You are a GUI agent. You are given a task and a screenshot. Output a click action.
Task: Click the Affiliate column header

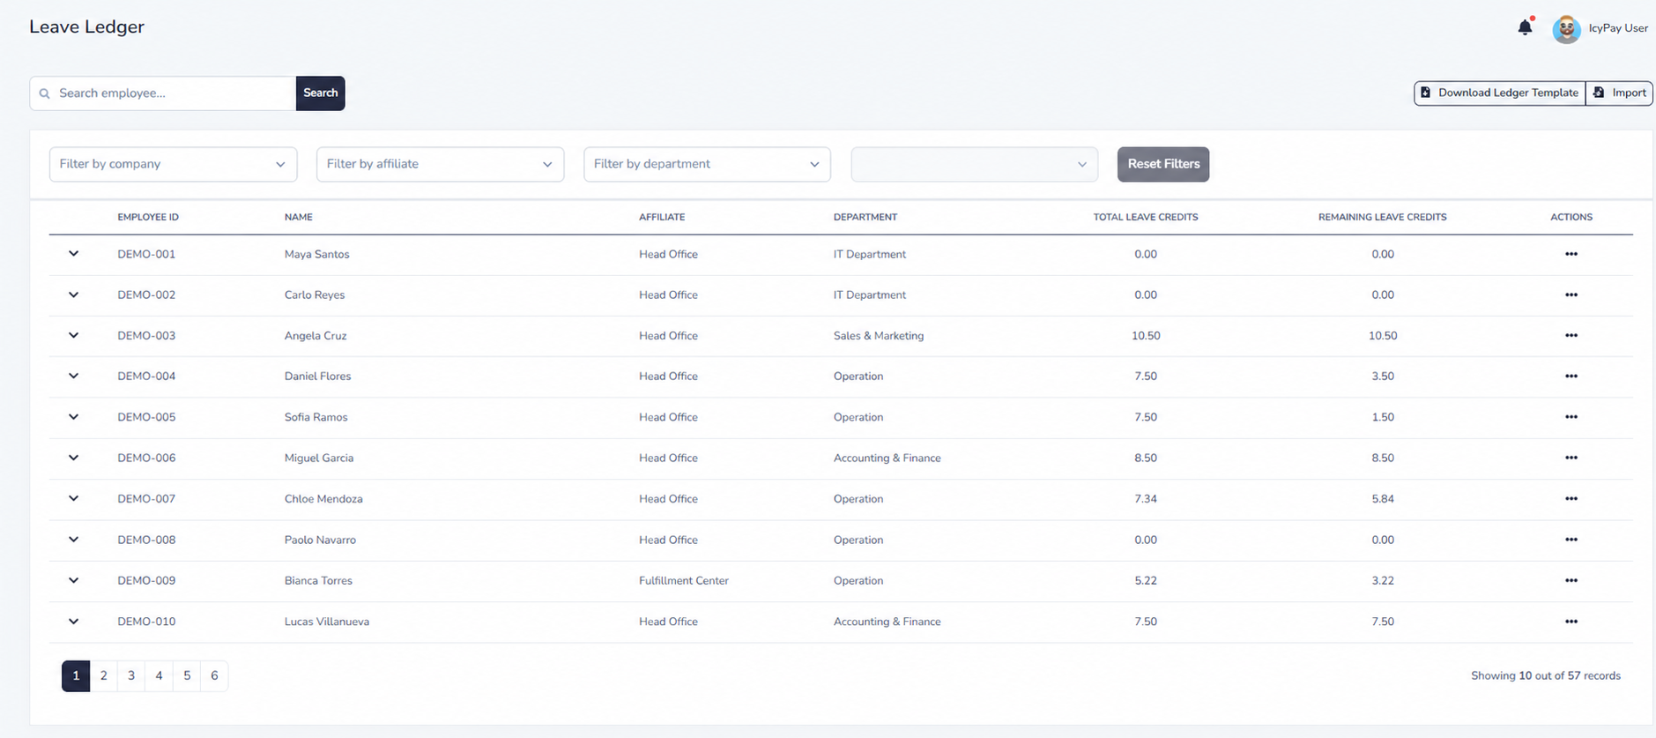point(662,217)
